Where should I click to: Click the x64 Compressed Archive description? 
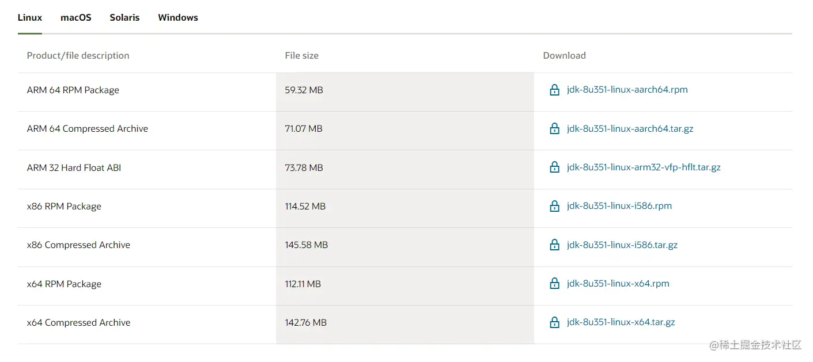(78, 322)
